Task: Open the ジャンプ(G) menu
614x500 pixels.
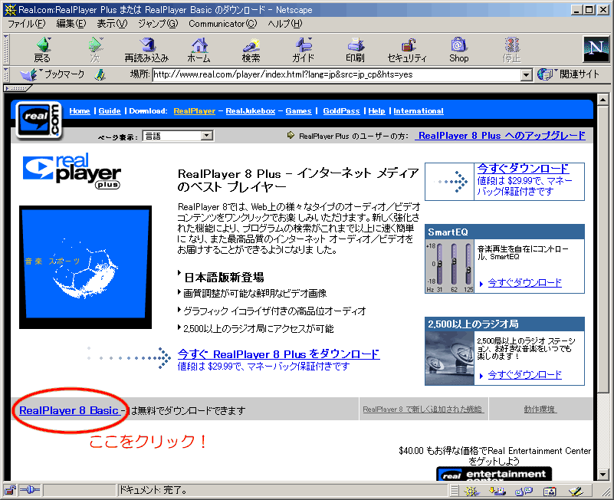Action: click(x=158, y=24)
